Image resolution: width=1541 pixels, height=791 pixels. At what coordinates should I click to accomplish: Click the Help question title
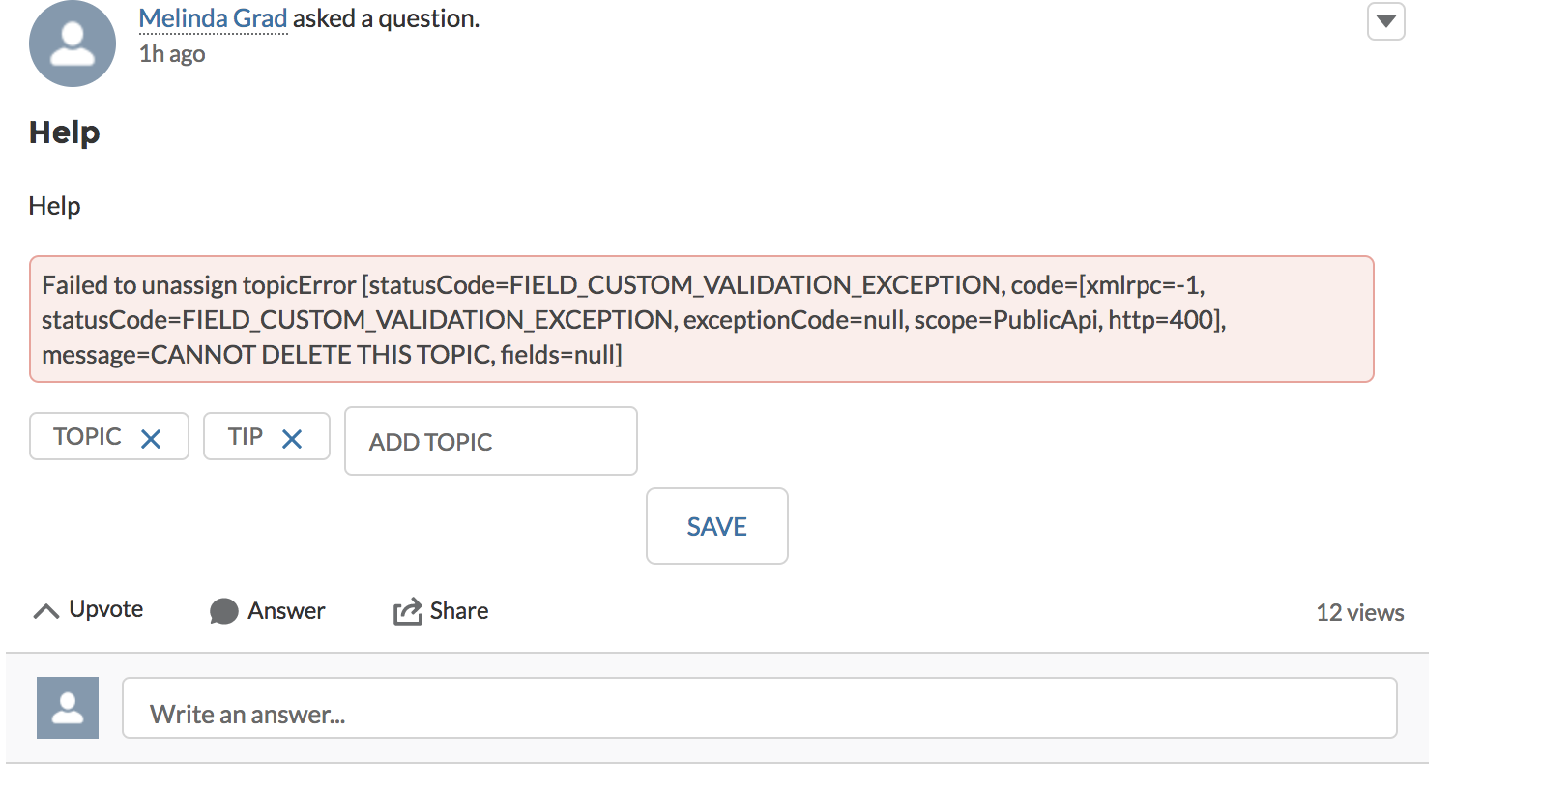point(63,132)
